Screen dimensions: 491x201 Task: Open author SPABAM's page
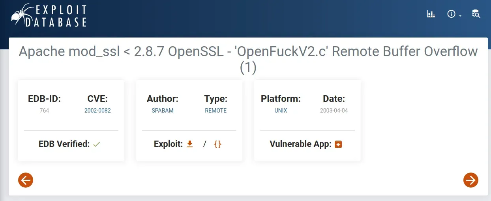(x=162, y=111)
